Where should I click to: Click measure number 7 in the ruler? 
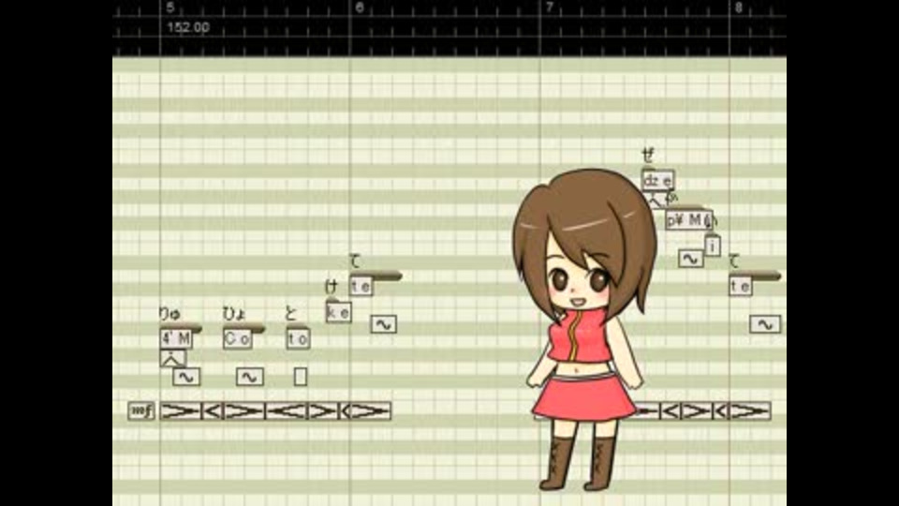point(550,7)
